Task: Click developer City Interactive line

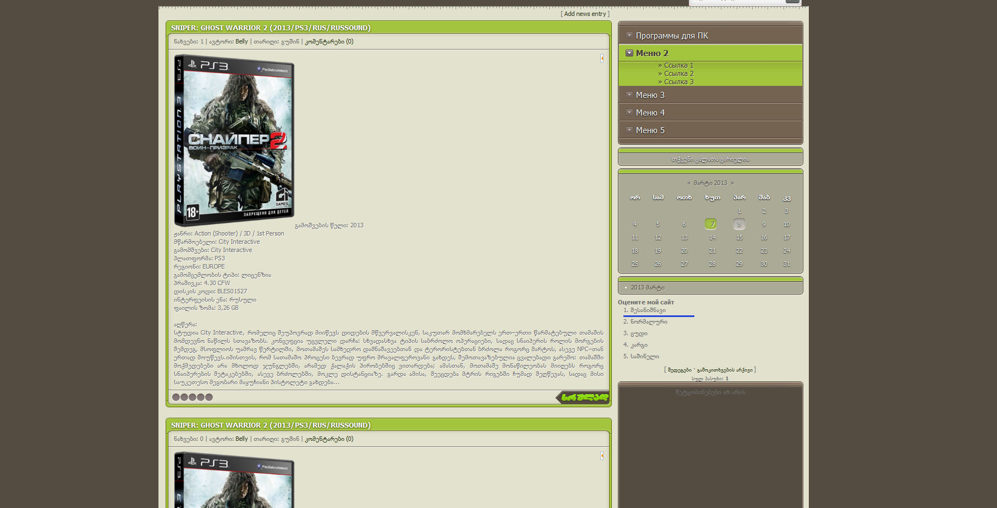Action: pos(217,242)
